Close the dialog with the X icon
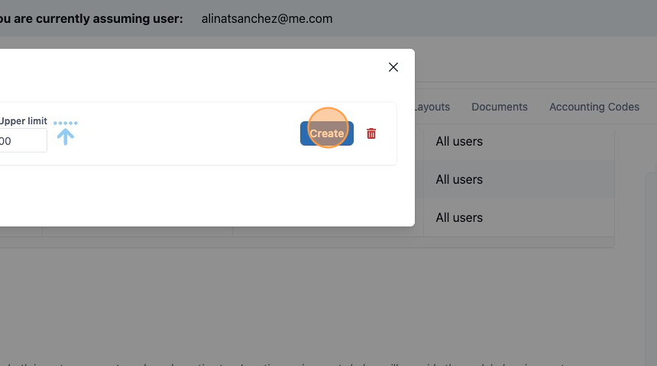 [393, 67]
